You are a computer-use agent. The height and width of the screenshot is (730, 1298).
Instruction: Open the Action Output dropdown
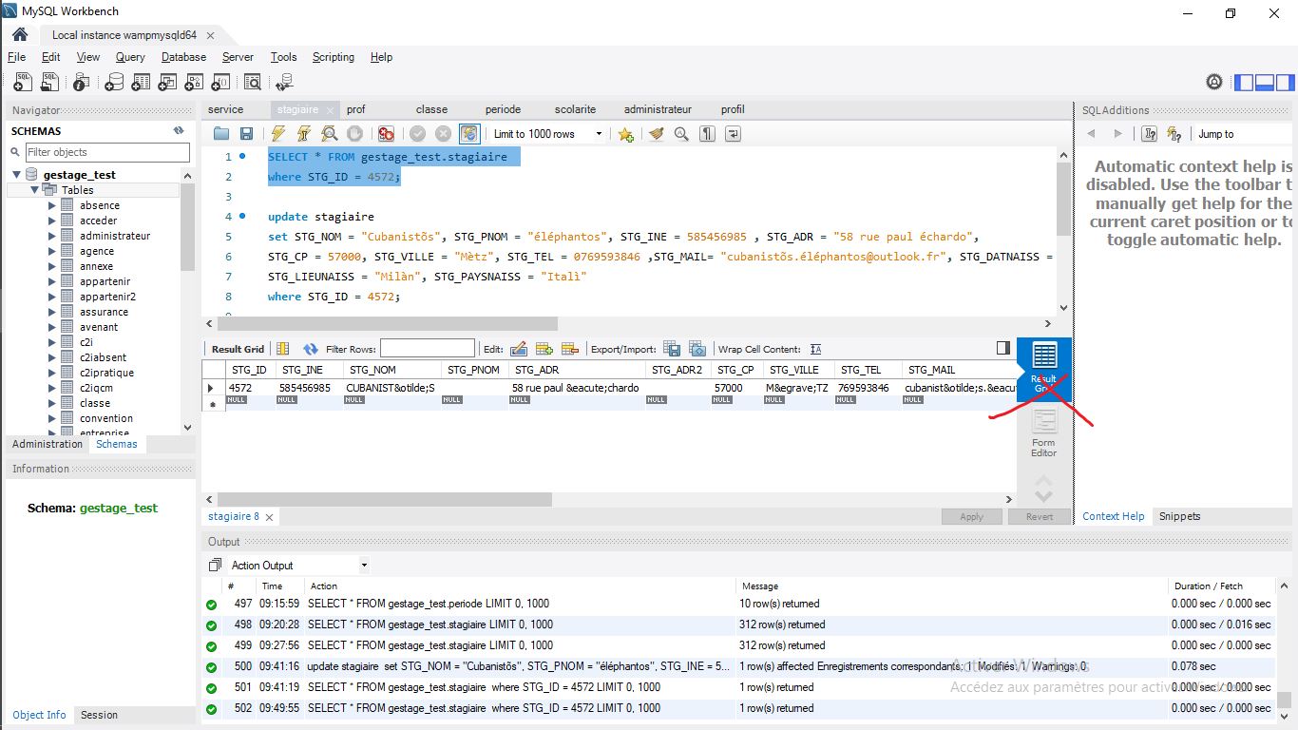pos(362,566)
